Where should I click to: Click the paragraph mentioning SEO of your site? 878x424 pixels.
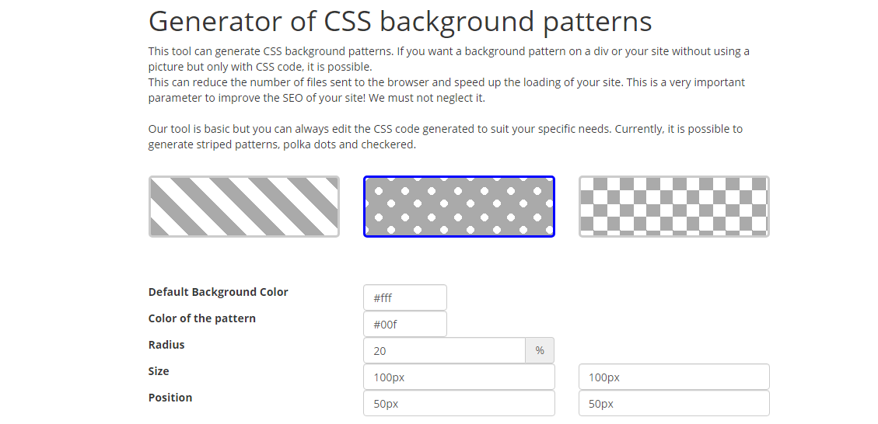[447, 89]
